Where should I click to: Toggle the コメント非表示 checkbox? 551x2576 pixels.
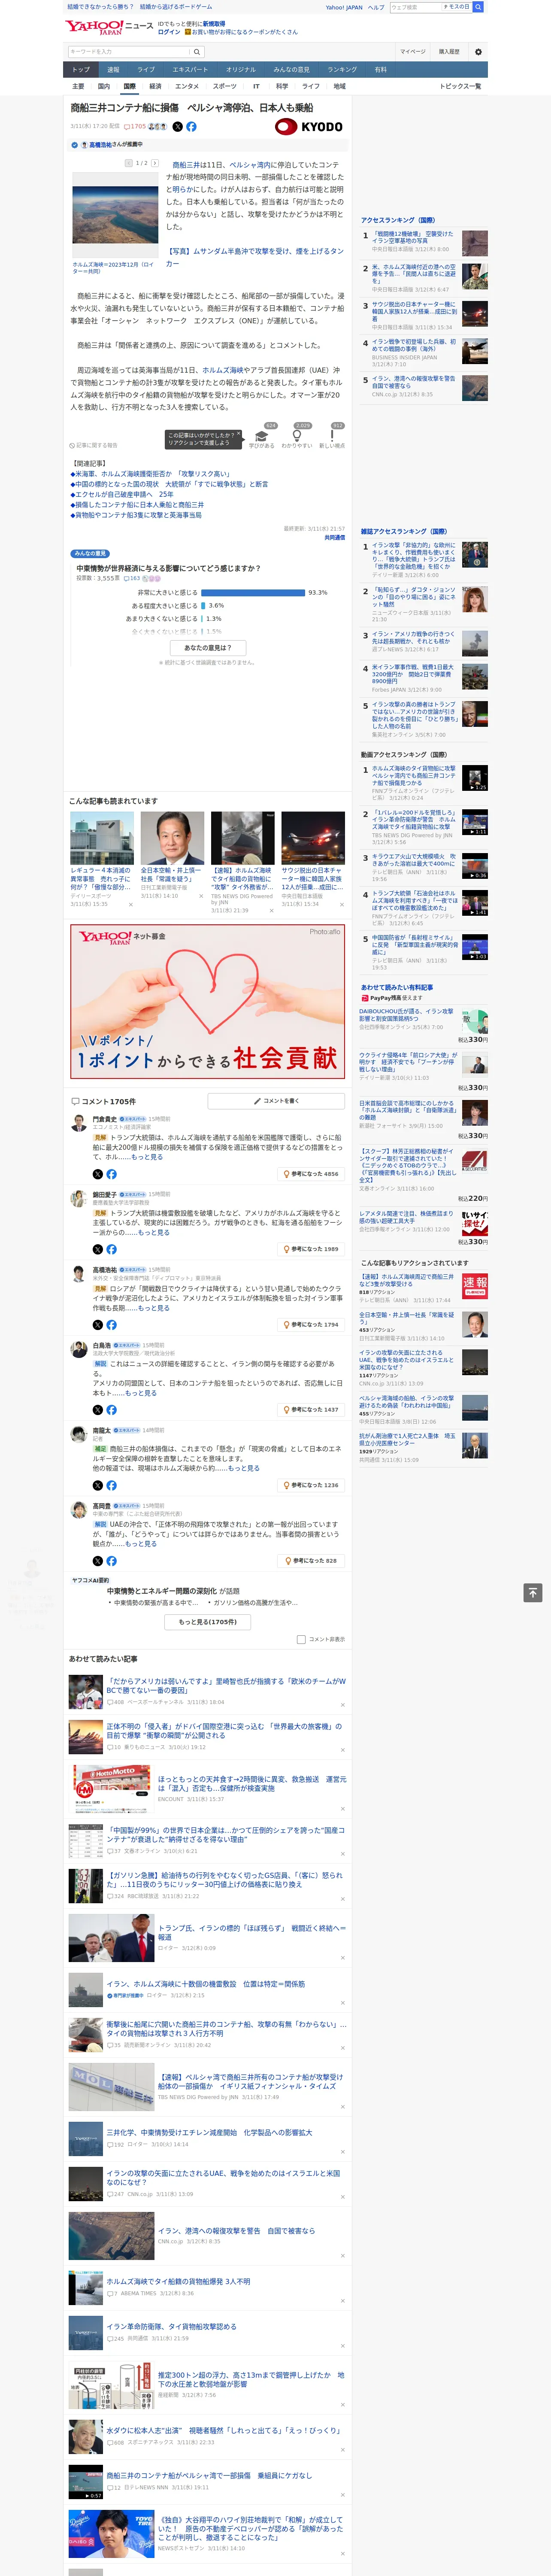(x=301, y=1639)
